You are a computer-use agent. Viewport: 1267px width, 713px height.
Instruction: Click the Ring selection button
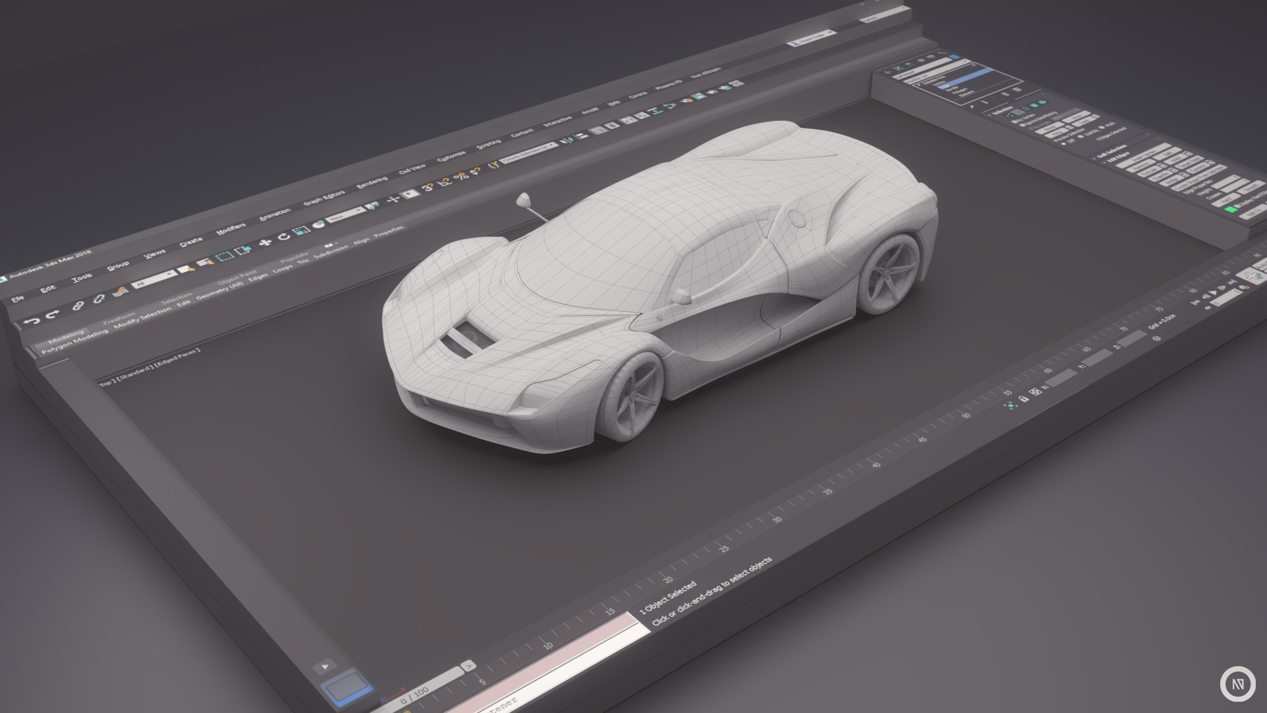[1055, 134]
